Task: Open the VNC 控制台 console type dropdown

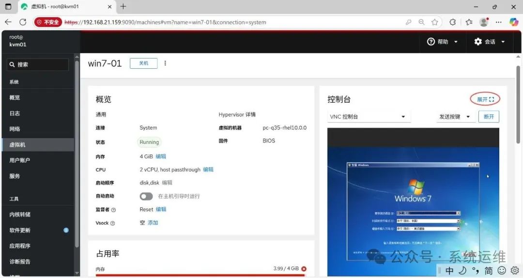Action: 369,116
